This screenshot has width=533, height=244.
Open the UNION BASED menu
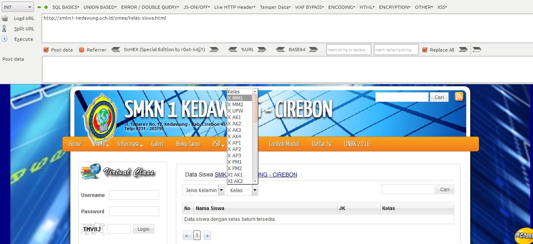pos(100,7)
